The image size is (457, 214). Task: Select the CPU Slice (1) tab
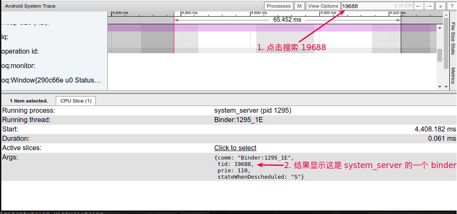[x=76, y=101]
